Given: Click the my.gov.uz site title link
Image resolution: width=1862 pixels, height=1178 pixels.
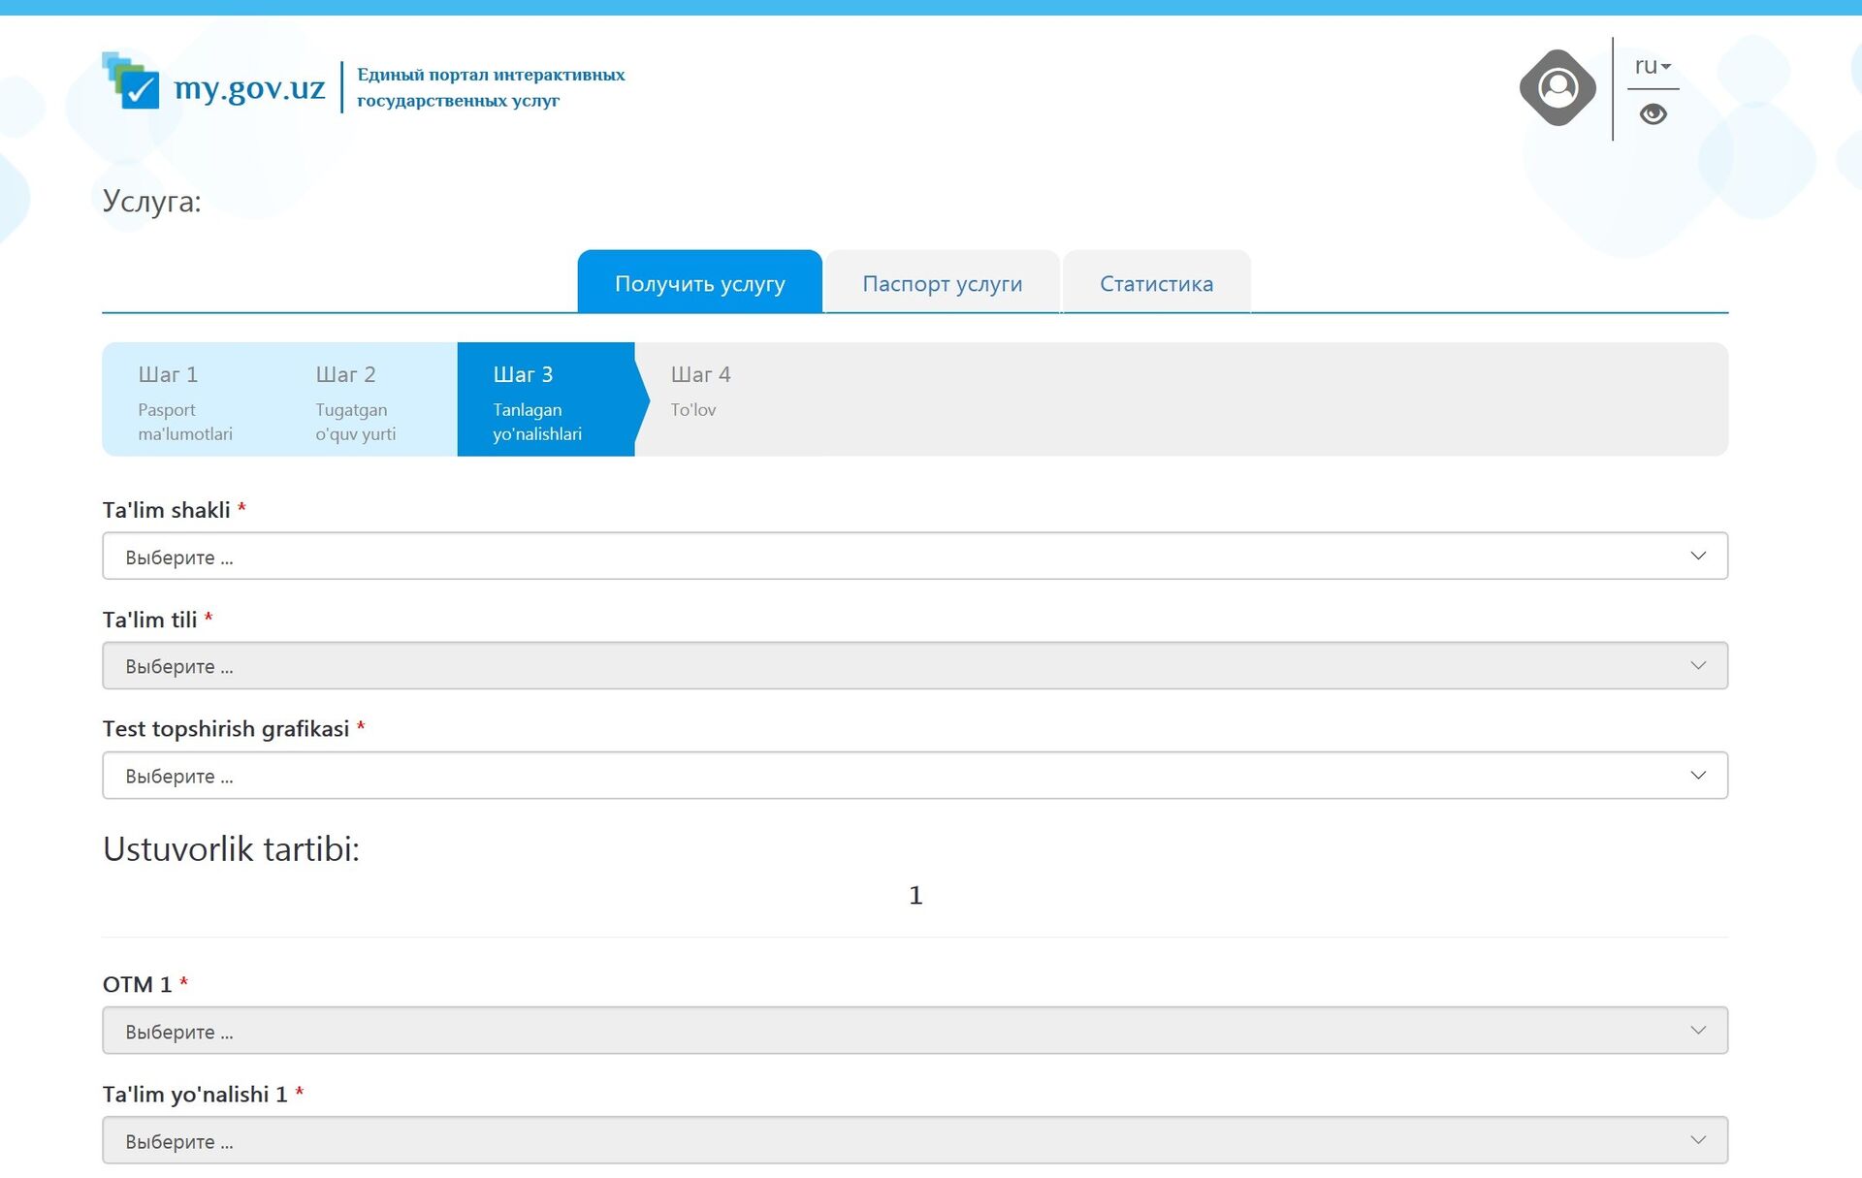Looking at the screenshot, I should (x=249, y=87).
